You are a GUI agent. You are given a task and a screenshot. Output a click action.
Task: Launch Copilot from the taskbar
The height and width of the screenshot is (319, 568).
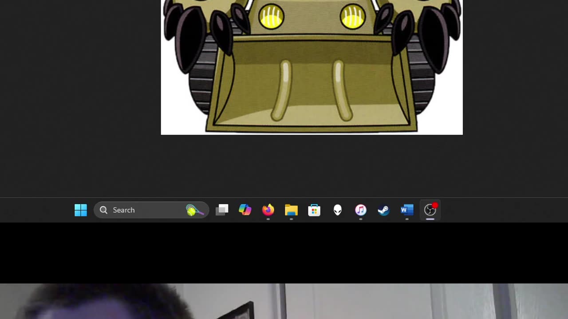point(245,210)
